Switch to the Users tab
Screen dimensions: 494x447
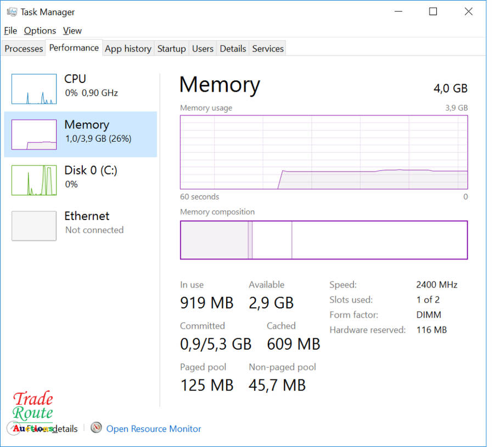203,49
